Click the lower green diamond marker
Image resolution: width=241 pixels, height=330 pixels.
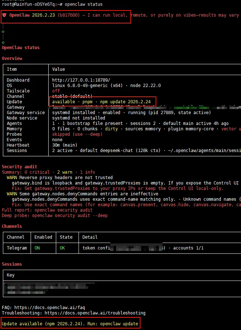coord(3,42)
